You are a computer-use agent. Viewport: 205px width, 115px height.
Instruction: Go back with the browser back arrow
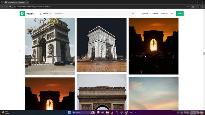2,7
